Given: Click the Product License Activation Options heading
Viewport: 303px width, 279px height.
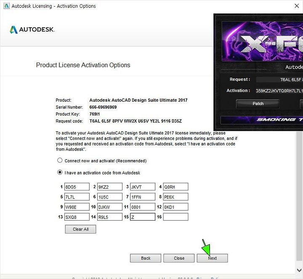Looking at the screenshot, I should [x=83, y=65].
